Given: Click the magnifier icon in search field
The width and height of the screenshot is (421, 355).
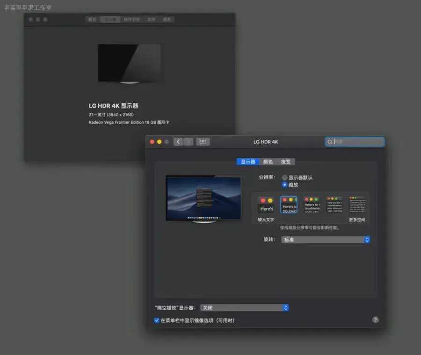Looking at the screenshot, I should coord(330,142).
